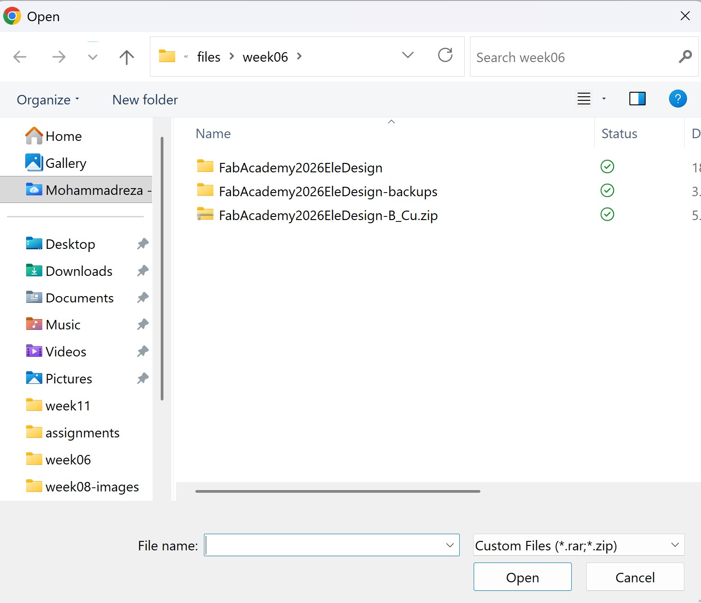701x603 pixels.
Task: Open Home in navigation pane
Action: [x=63, y=136]
